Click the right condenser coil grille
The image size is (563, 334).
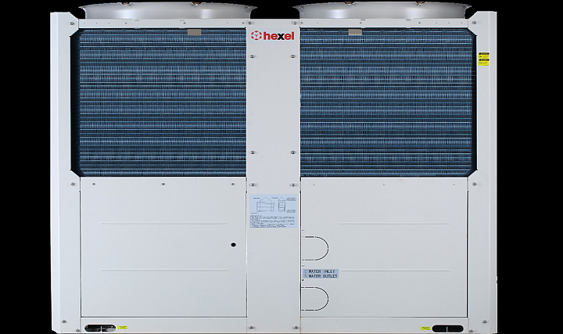pos(386,102)
